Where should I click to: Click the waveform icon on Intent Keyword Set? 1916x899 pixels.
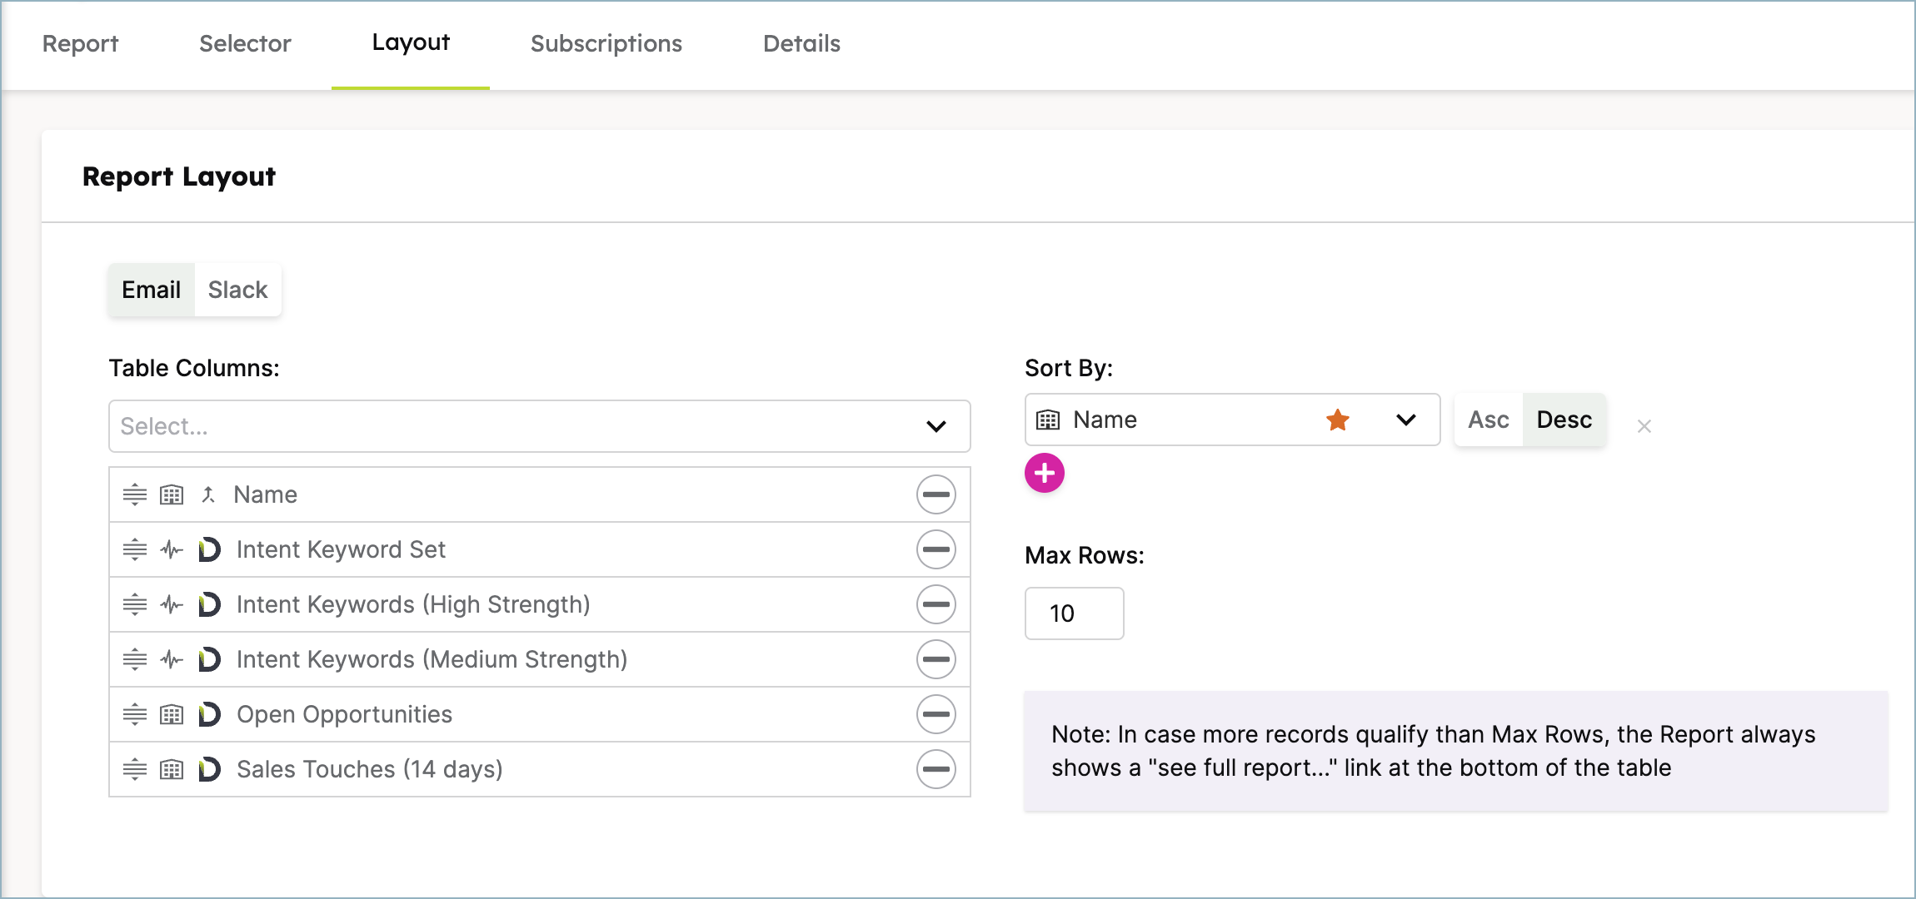coord(171,549)
